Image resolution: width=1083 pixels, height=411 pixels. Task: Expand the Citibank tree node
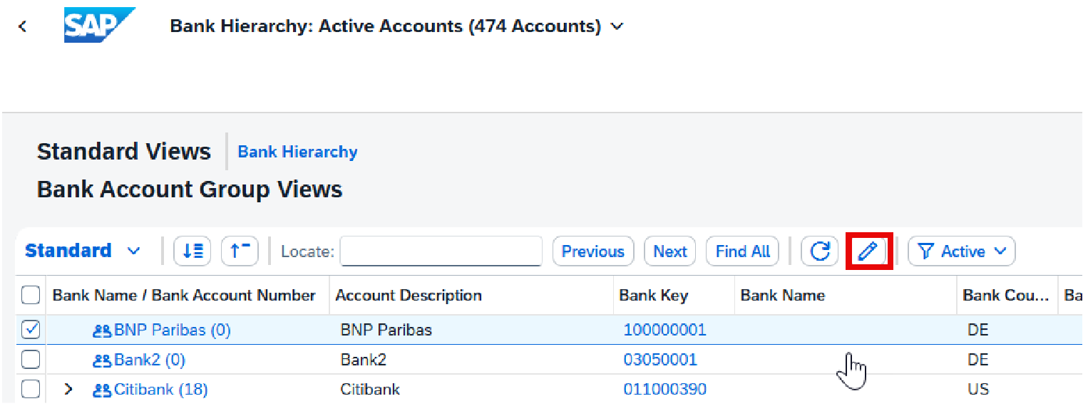point(68,390)
